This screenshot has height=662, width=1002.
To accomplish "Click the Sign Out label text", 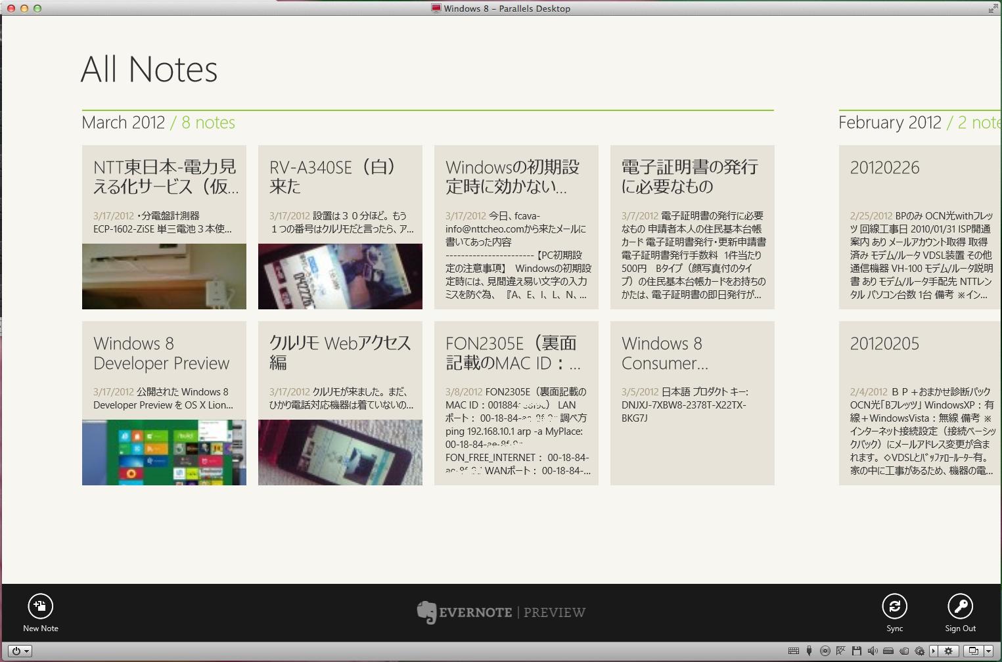I will [961, 629].
